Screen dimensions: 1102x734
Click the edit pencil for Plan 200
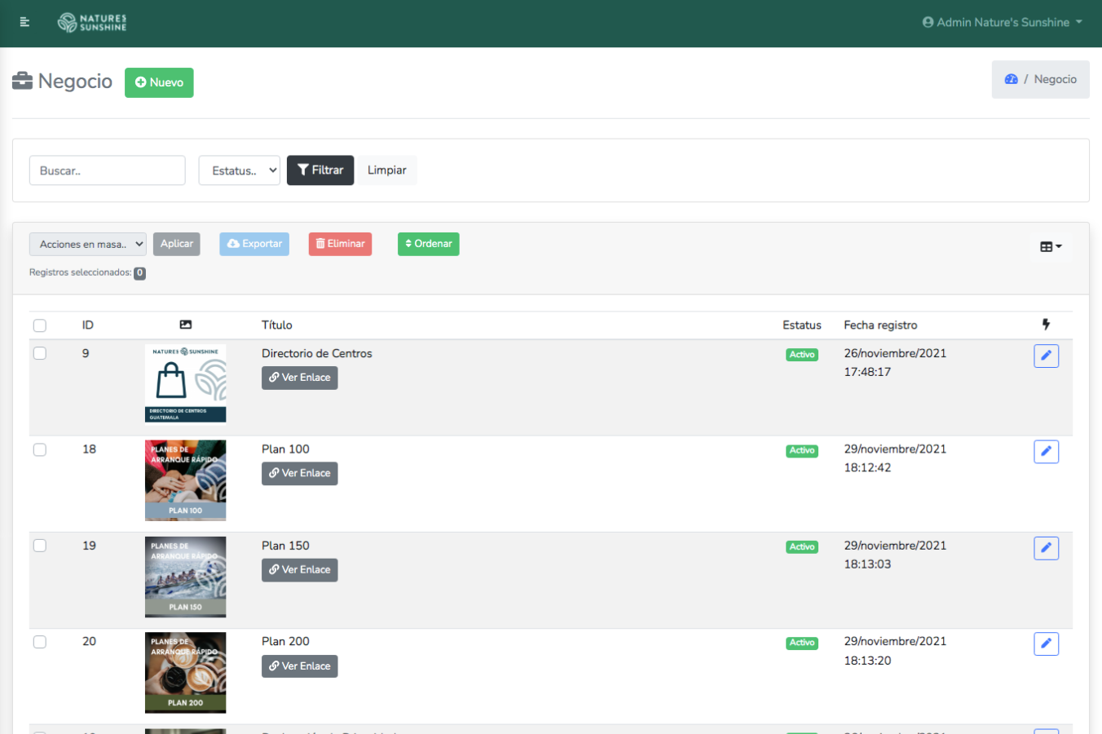(x=1046, y=643)
